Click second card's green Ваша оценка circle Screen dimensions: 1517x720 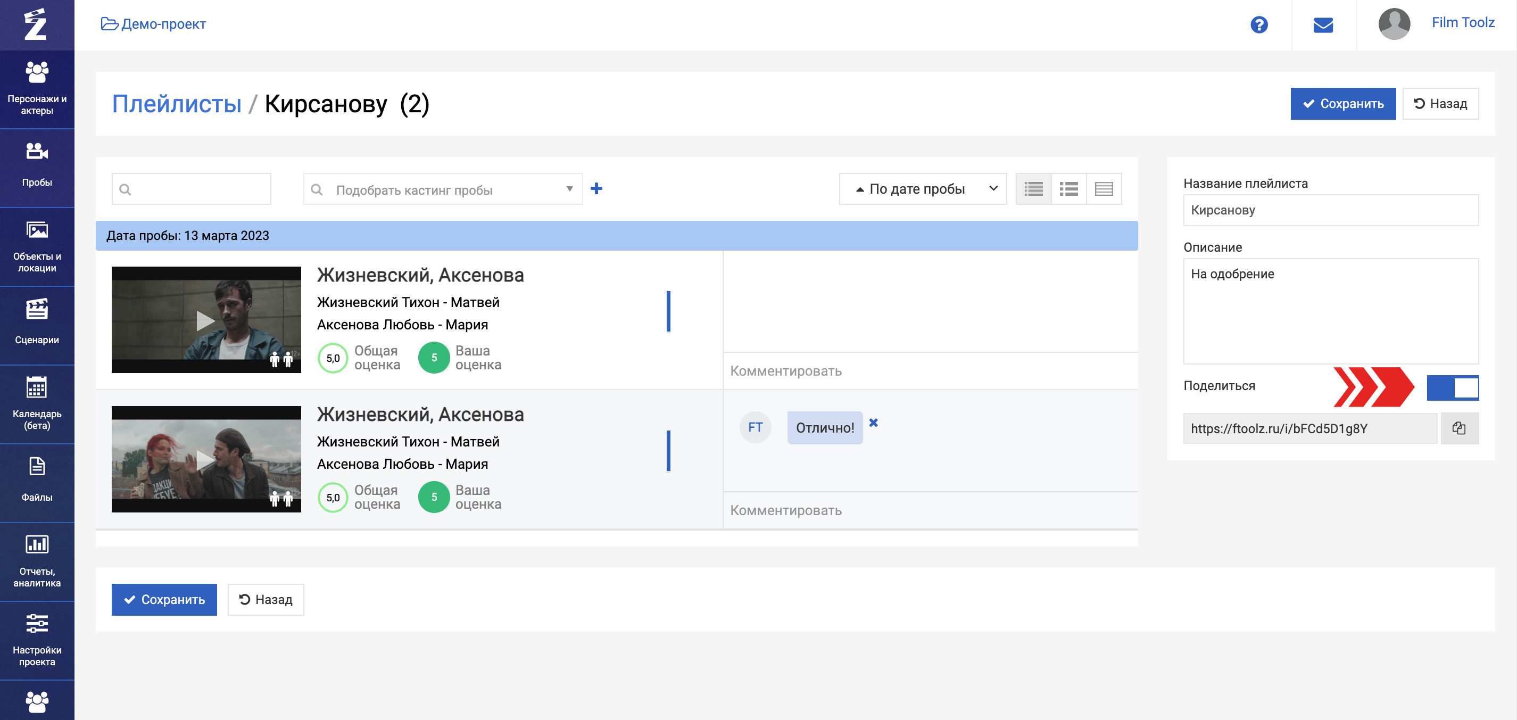coord(434,497)
